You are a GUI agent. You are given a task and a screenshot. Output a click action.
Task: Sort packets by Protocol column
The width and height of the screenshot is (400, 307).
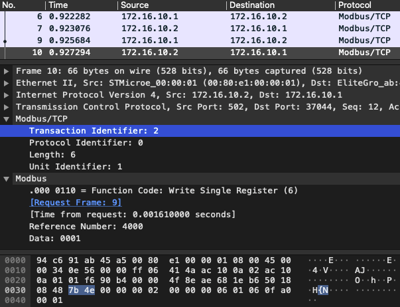point(355,5)
